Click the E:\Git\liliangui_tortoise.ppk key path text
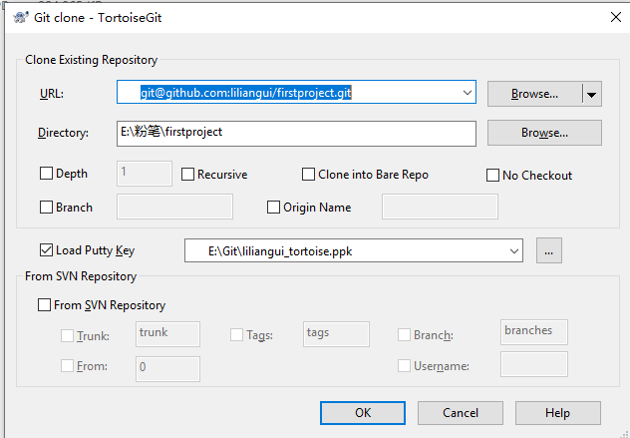 click(280, 251)
